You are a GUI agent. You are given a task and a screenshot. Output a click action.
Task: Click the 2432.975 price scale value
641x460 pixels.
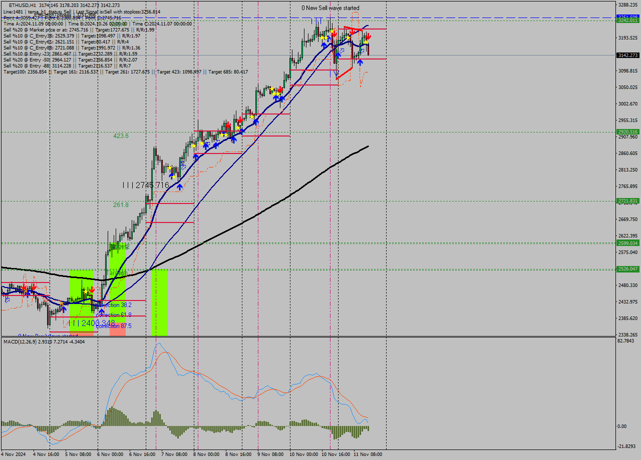click(628, 302)
